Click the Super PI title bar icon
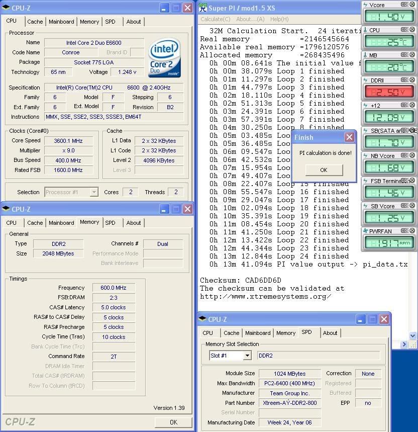This screenshot has width=418, height=432. point(203,8)
